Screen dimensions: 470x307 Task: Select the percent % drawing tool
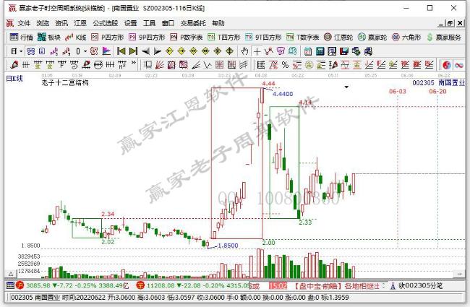coord(285,65)
